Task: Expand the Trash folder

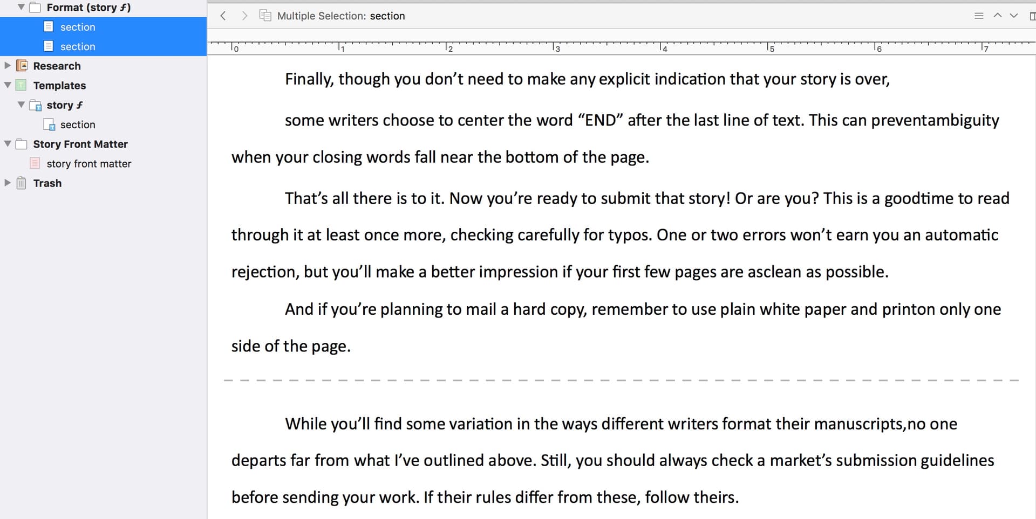Action: pos(8,183)
